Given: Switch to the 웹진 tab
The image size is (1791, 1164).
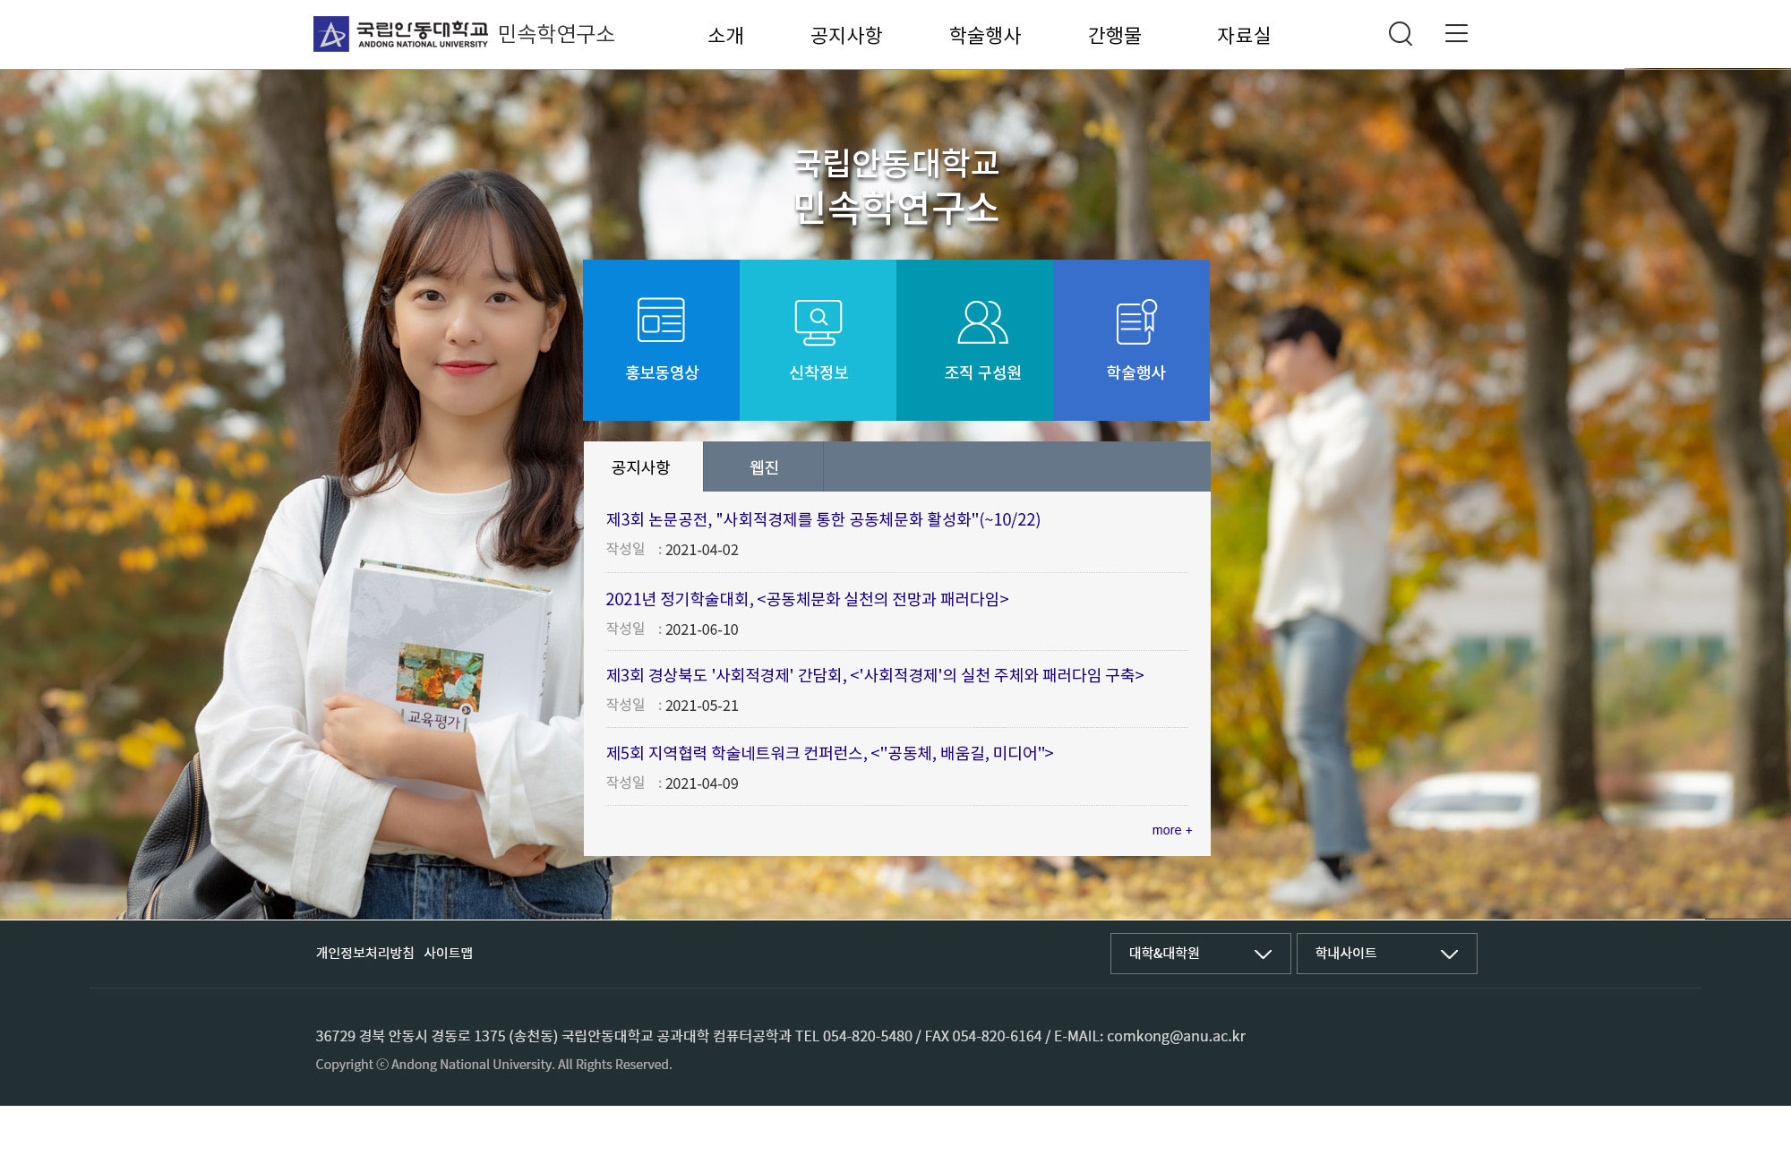Looking at the screenshot, I should coord(763,466).
